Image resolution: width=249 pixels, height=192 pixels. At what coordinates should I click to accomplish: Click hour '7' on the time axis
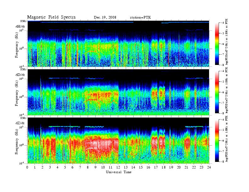(80, 167)
